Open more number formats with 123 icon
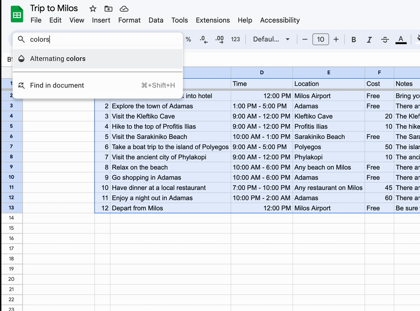The width and height of the screenshot is (420, 311). click(x=235, y=39)
